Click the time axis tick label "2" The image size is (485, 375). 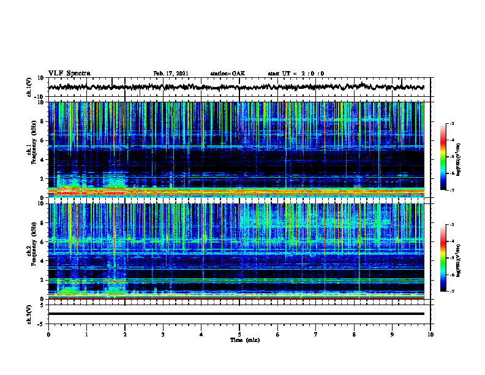click(125, 335)
